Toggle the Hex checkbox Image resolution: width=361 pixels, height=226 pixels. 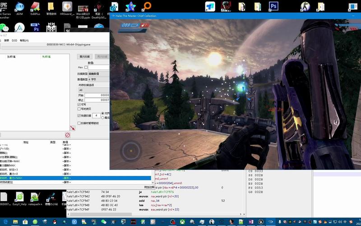point(86,67)
